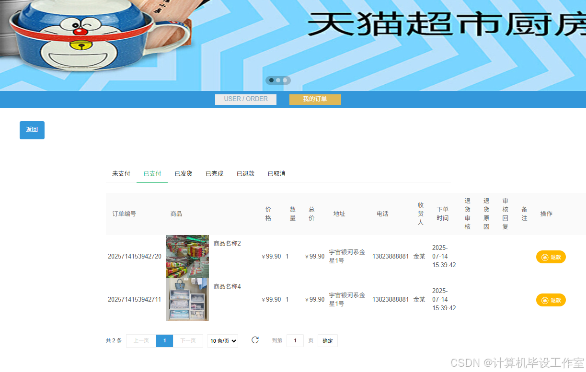Open the 10条/页 page size dropdown

click(x=223, y=341)
